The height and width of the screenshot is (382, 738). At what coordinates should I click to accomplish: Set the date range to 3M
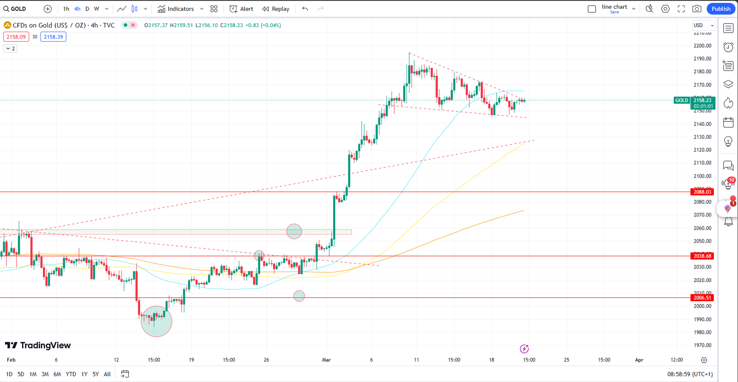tap(45, 374)
